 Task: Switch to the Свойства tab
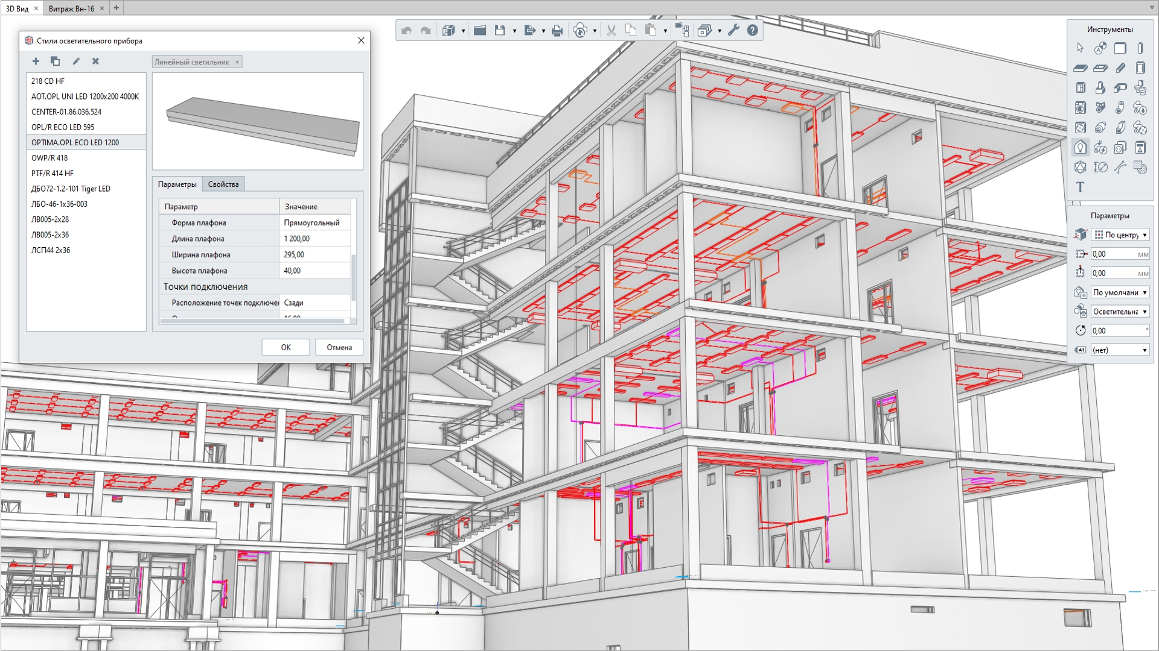click(x=223, y=184)
